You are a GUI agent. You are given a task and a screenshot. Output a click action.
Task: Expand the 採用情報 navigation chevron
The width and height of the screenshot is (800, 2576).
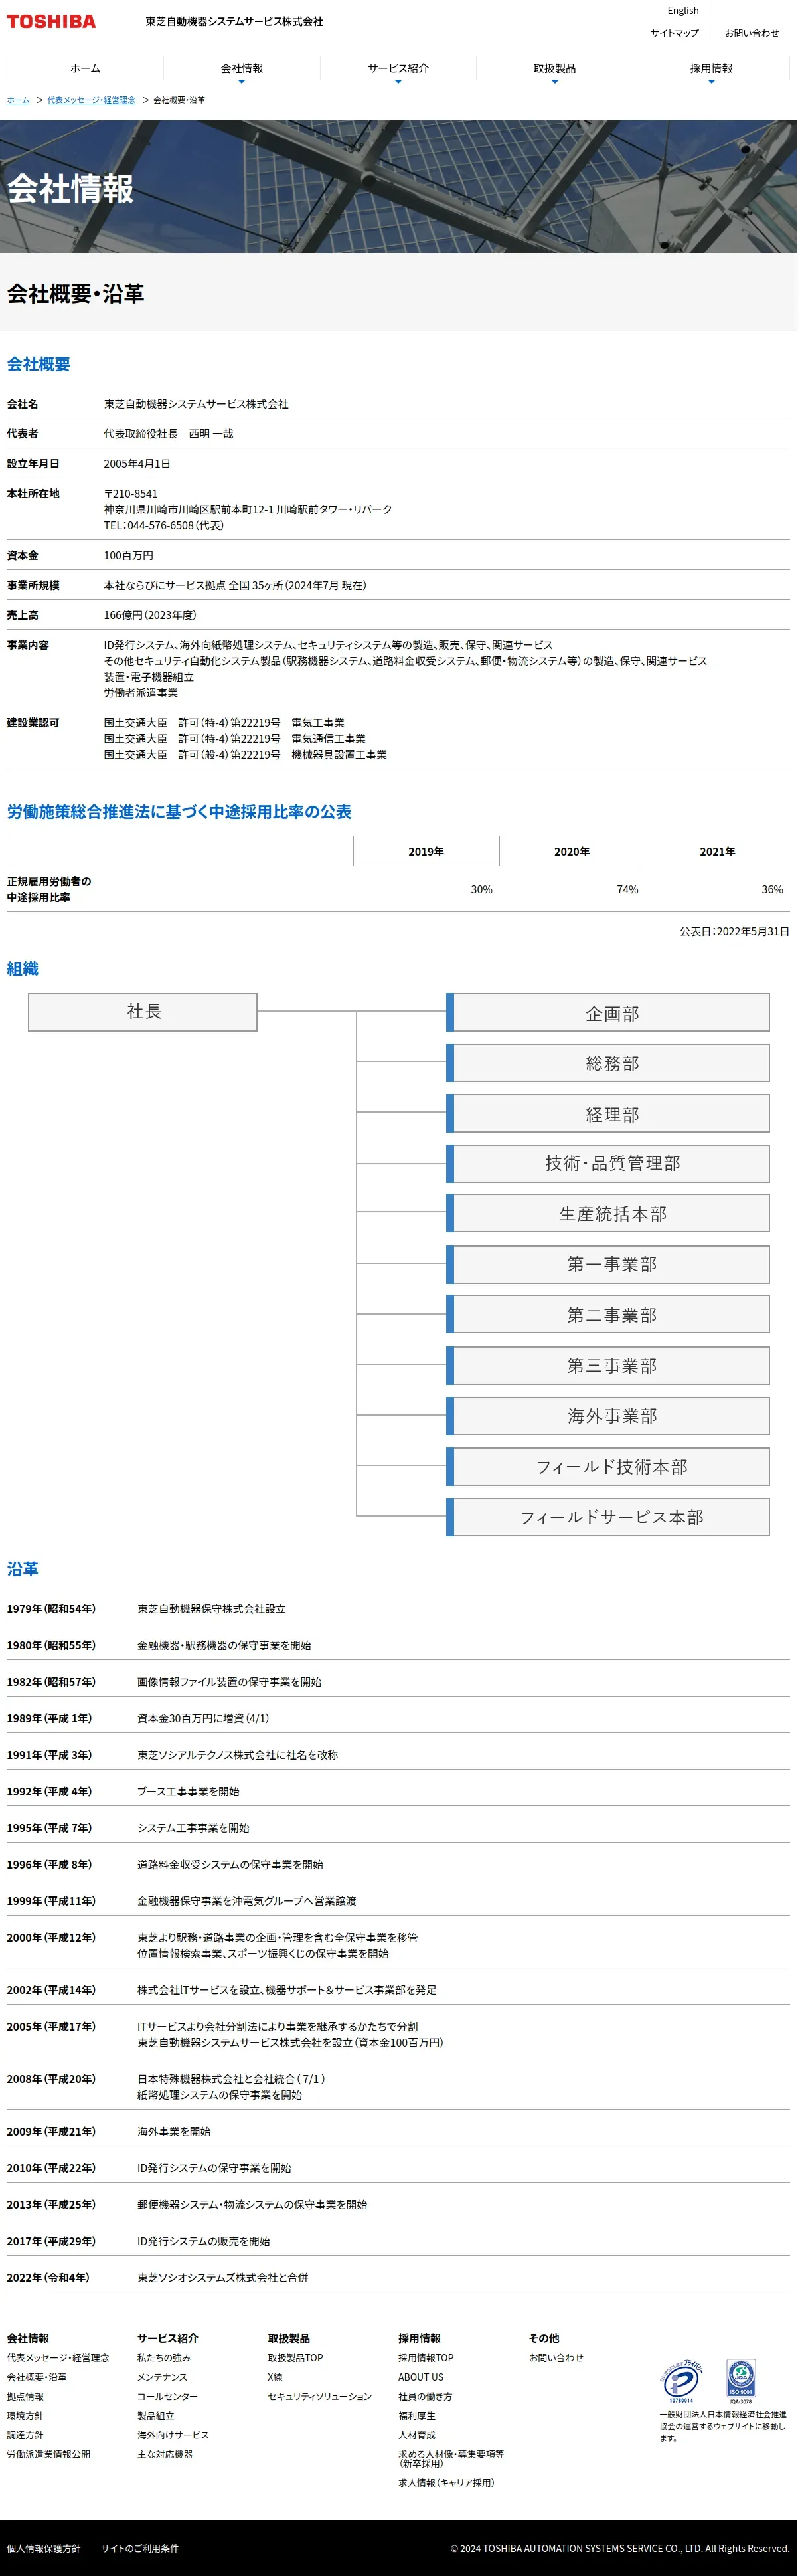[x=711, y=82]
